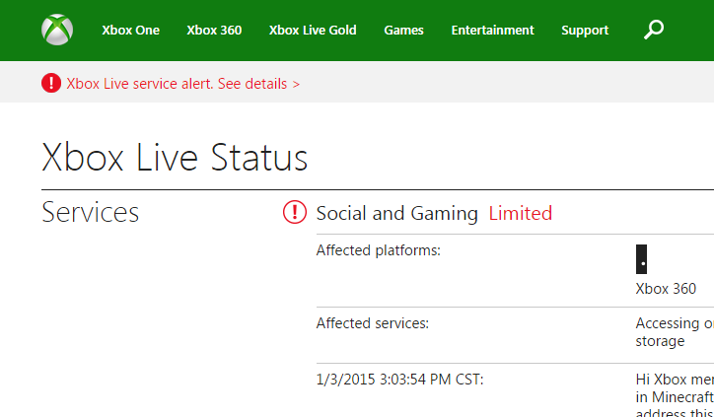Viewport: 714px width, 417px height.
Task: Go to the Entertainment menu
Action: pyautogui.click(x=492, y=31)
